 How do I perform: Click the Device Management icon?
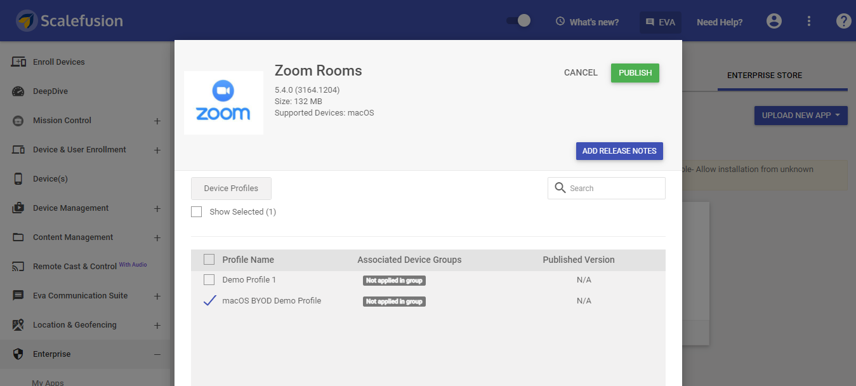pyautogui.click(x=18, y=208)
